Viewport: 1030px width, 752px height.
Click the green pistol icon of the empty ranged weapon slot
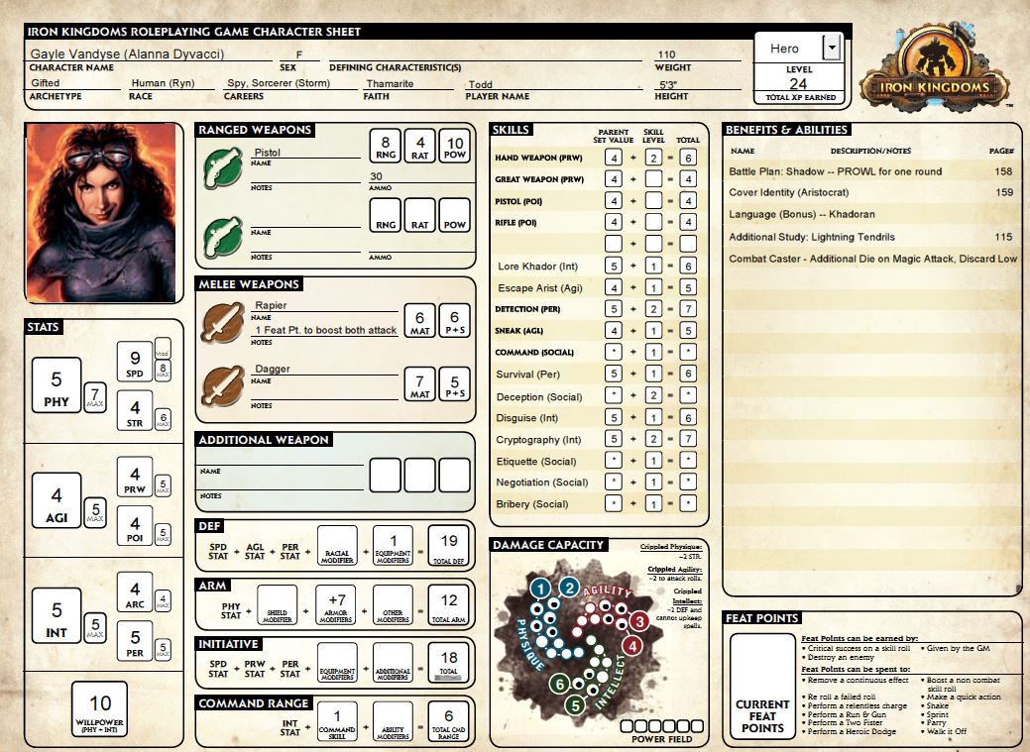[223, 237]
